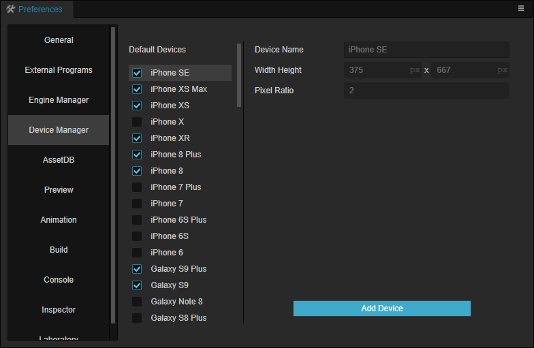
Task: Click the Add Device button
Action: [381, 309]
